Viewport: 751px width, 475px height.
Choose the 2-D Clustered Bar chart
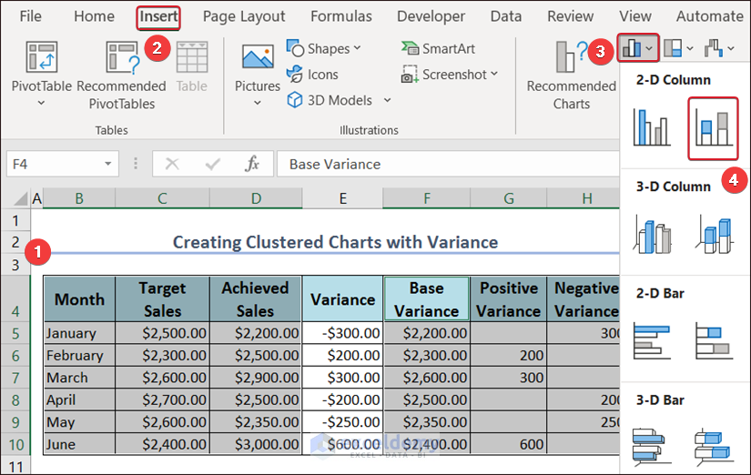(652, 340)
